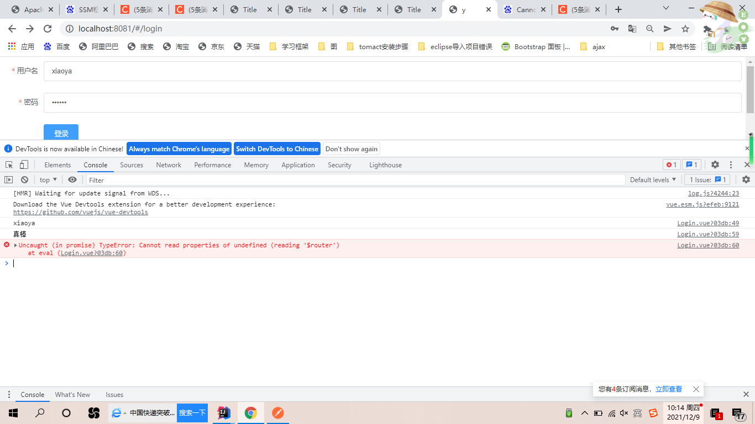Open the translate icon in the address bar
The width and height of the screenshot is (755, 424).
[632, 28]
